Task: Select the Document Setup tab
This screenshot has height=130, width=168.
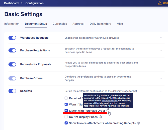Action: click(36, 24)
